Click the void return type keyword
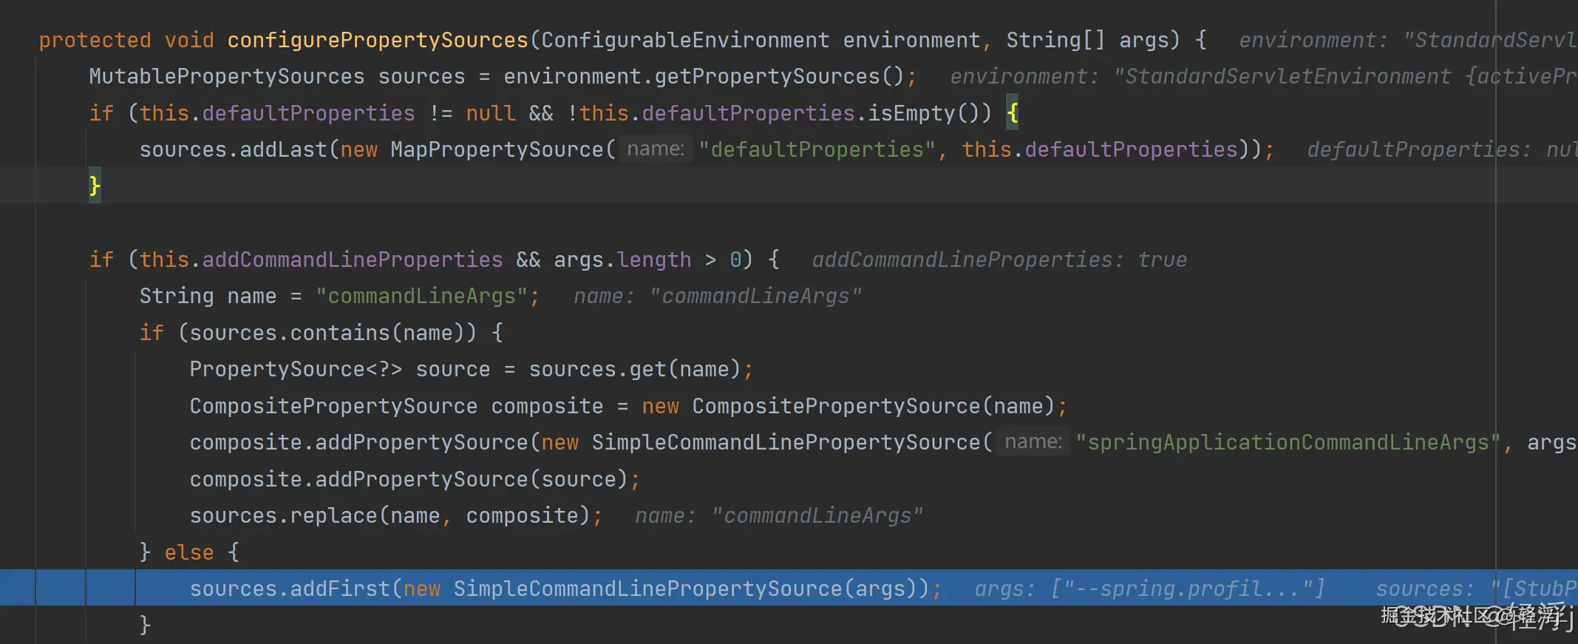The width and height of the screenshot is (1578, 644). tap(189, 40)
